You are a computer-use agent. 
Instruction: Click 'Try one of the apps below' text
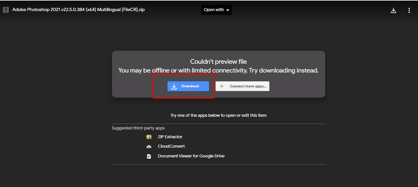(x=218, y=115)
